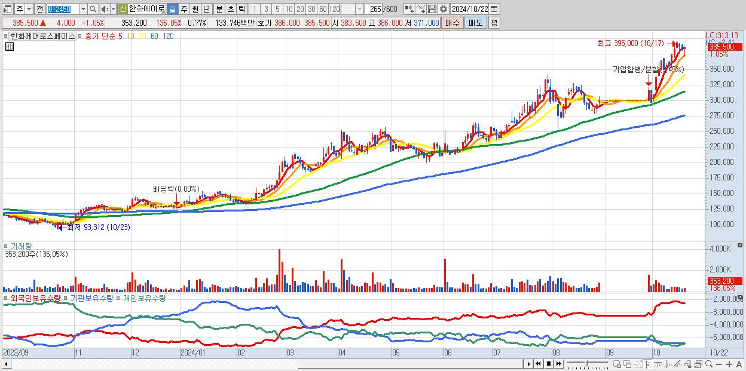Click the bar count field showing 265
Screen dimensions: 746x371
click(374, 9)
